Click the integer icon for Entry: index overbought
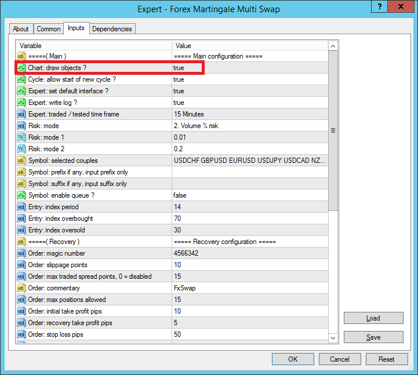The width and height of the screenshot is (418, 375). tap(21, 219)
